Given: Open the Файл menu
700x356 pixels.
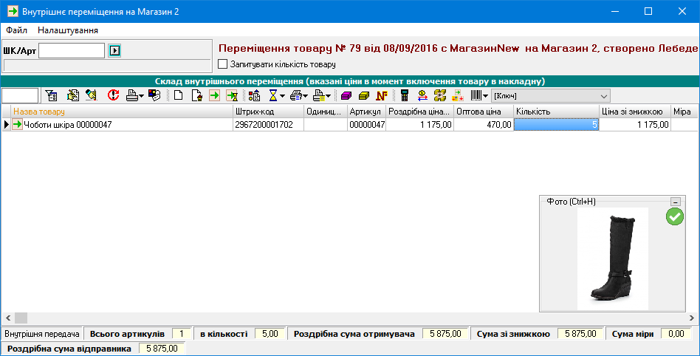Looking at the screenshot, I should pyautogui.click(x=16, y=30).
